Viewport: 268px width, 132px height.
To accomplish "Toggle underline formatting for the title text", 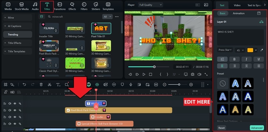I will tap(259, 59).
